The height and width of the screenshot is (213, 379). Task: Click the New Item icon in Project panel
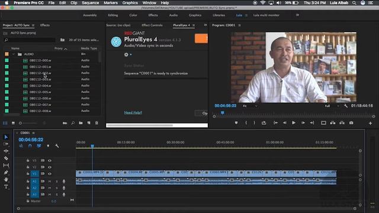pos(89,123)
